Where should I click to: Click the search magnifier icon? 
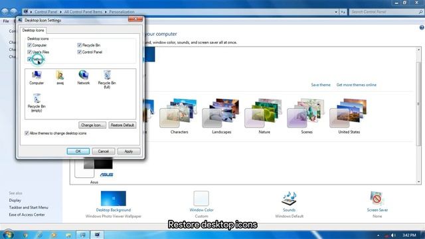pyautogui.click(x=420, y=12)
